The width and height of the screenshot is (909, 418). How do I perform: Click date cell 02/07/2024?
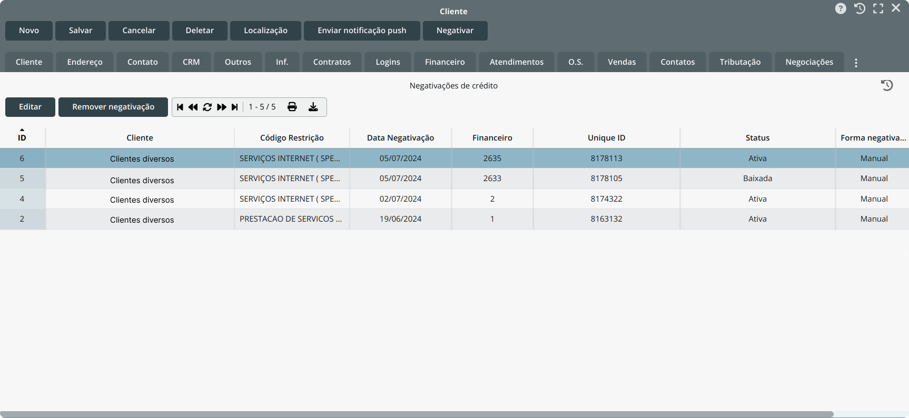pos(400,199)
